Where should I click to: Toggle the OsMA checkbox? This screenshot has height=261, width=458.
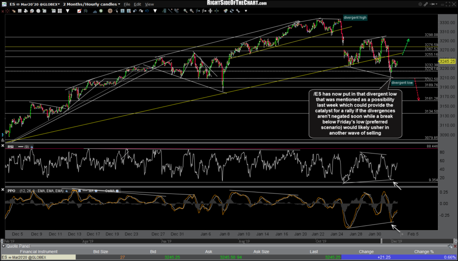click(x=117, y=191)
